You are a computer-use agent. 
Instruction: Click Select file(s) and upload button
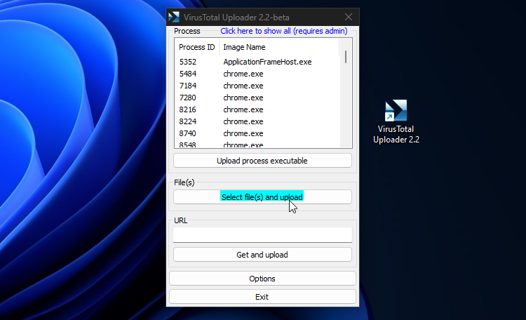pyautogui.click(x=262, y=196)
